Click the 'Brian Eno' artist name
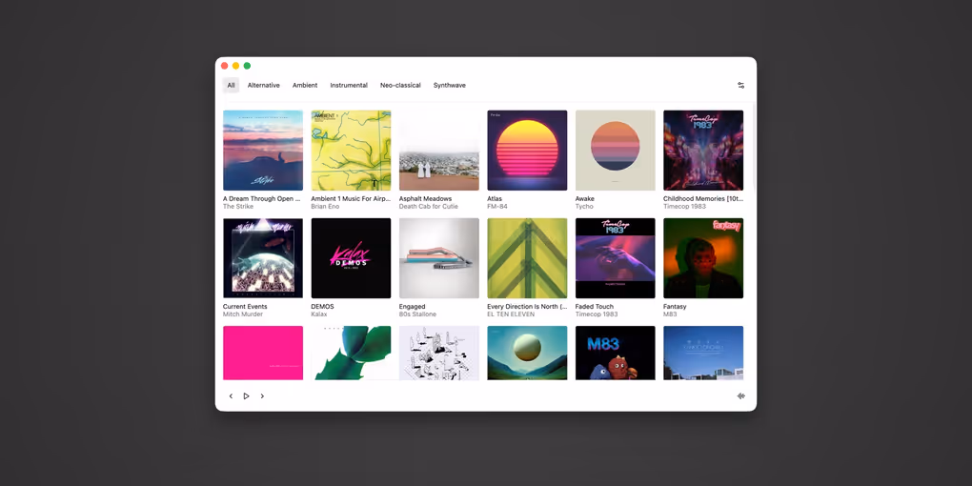 click(x=326, y=207)
